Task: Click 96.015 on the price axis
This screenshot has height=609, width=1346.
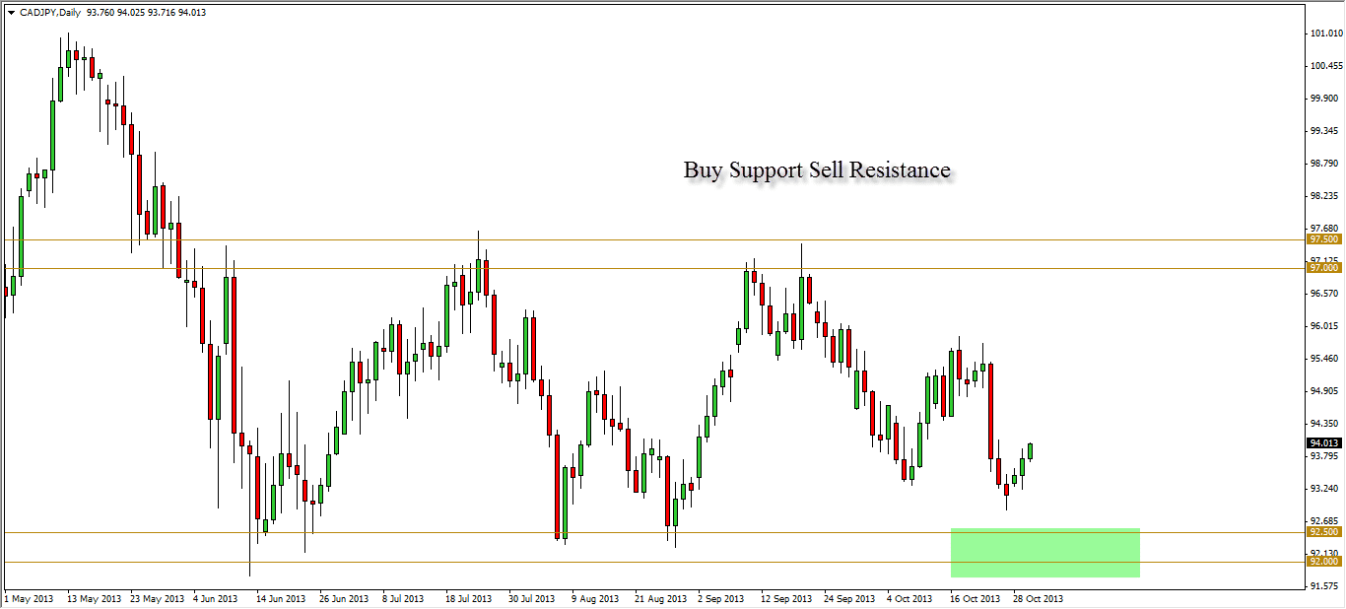Action: coord(1324,326)
